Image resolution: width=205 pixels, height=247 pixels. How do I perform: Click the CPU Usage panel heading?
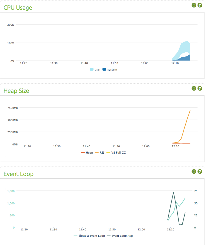coord(18,7)
